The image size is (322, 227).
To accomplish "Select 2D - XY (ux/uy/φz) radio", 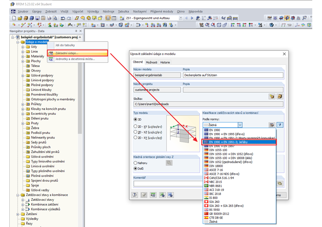I will click(135, 138).
